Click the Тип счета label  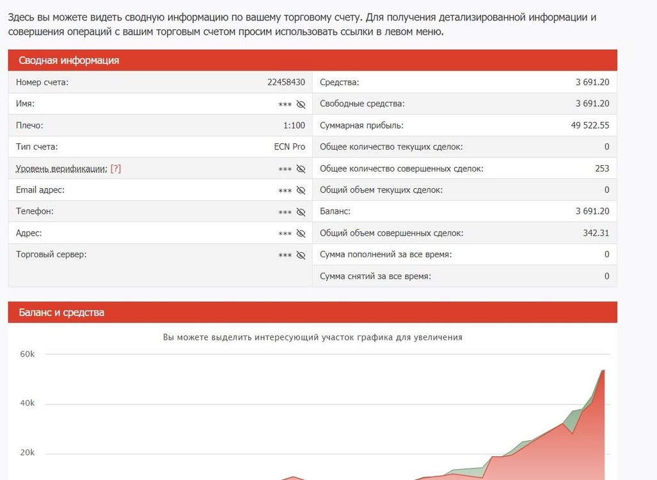point(37,147)
